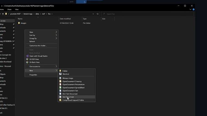Click the Text Document icon
The width and height of the screenshot is (207, 116).
click(x=60, y=97)
